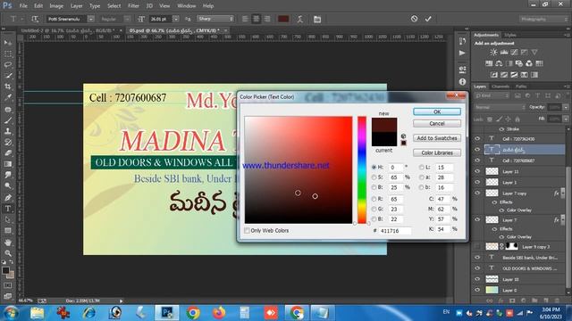
Task: Add a Levels adjustment
Action: 504,53
